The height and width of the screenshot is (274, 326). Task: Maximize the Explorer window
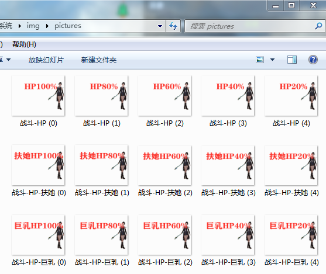pyautogui.click(x=291, y=5)
